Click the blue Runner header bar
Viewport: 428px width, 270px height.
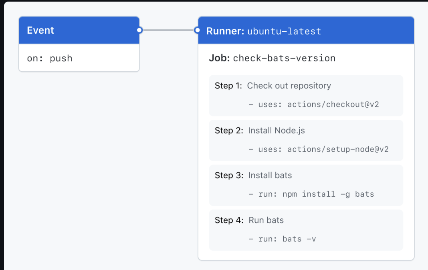(x=306, y=30)
